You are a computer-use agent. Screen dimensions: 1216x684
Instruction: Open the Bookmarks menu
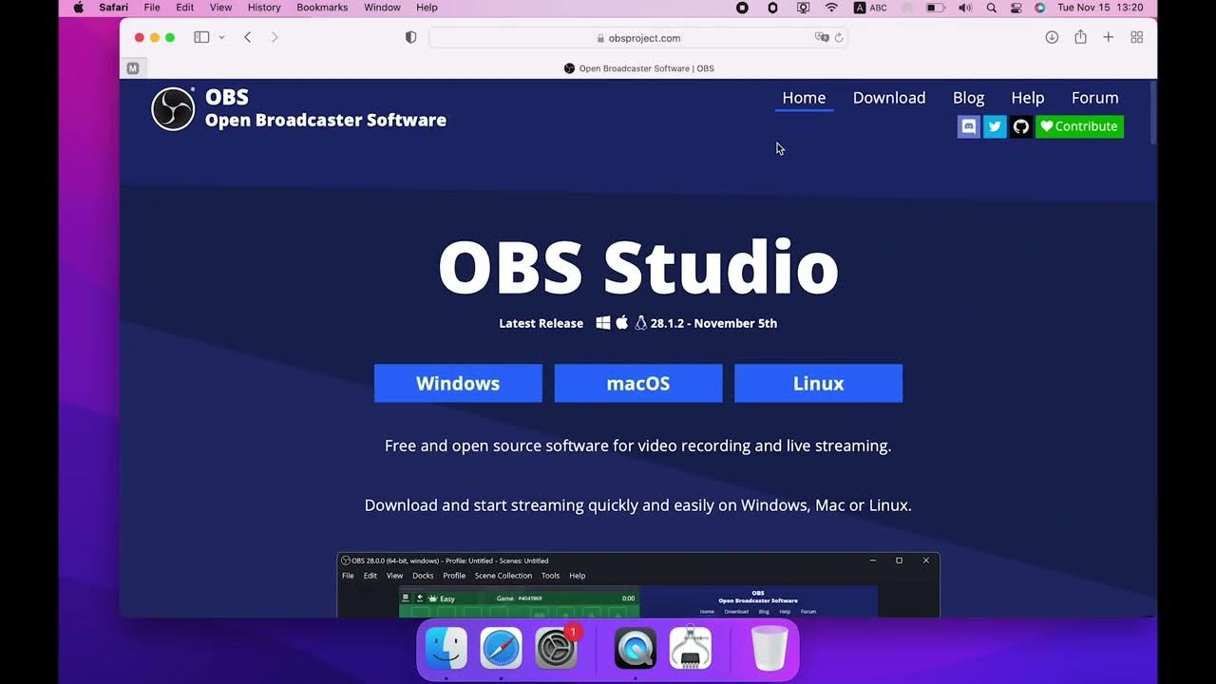[x=322, y=8]
